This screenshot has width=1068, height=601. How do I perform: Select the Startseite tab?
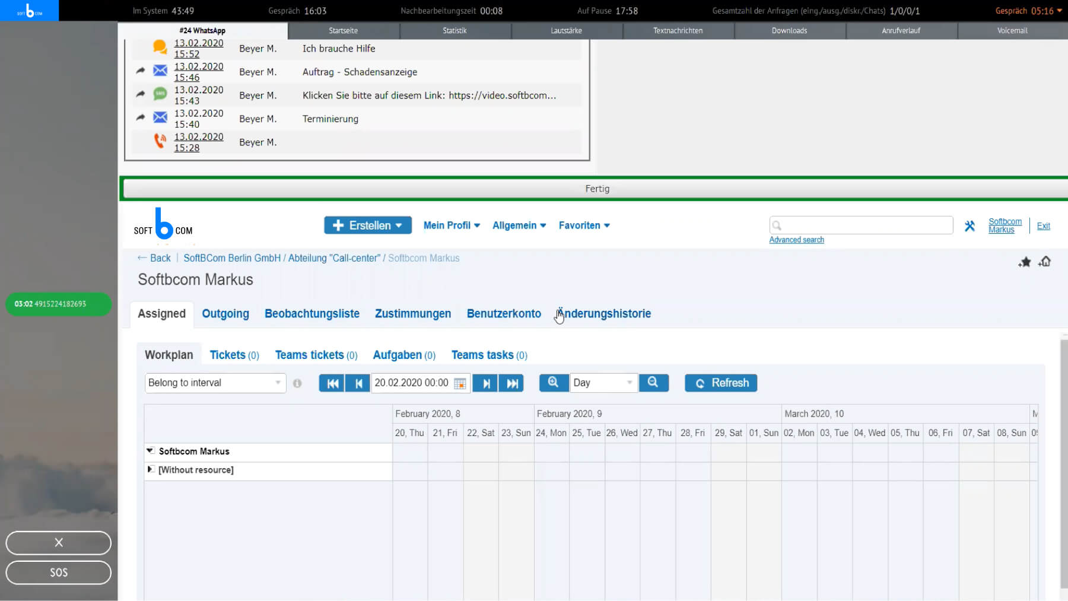coord(343,30)
